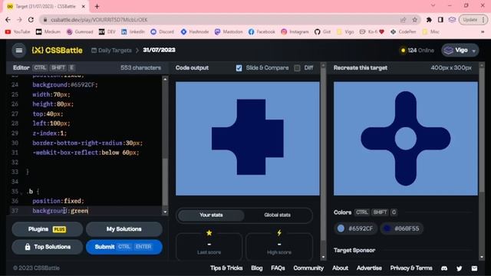491x276 pixels.
Task: Open YouTube bookmark
Action: point(18,32)
